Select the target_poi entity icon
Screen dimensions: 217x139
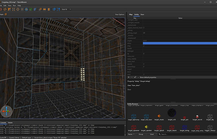(185, 118)
